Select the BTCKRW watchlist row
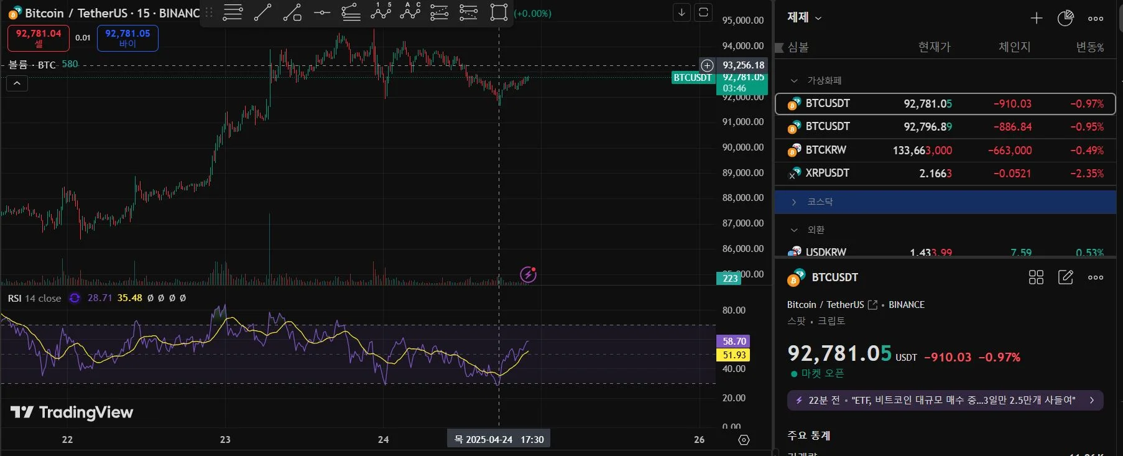The image size is (1123, 456). tap(945, 150)
